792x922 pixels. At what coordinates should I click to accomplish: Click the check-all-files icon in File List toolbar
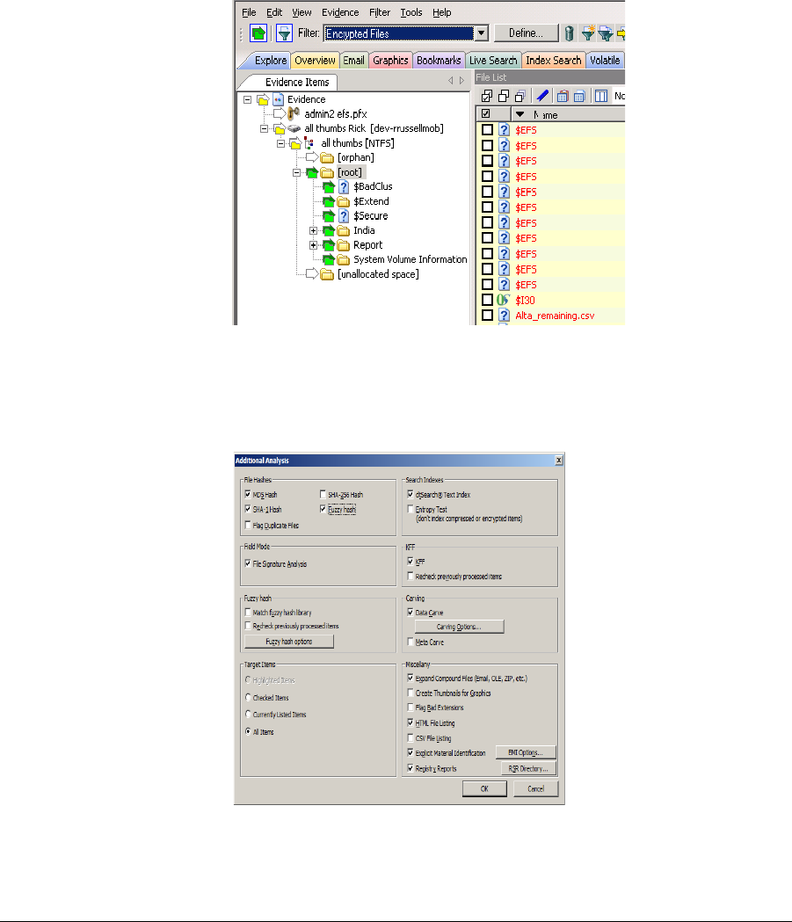coord(487,96)
